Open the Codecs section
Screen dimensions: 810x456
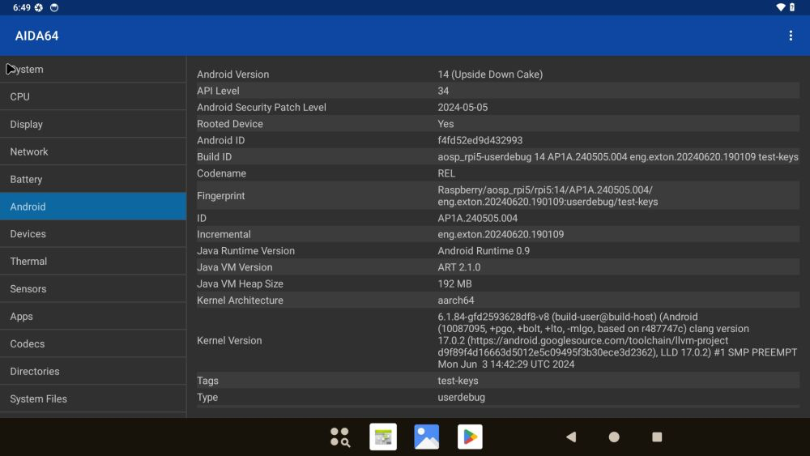click(93, 343)
